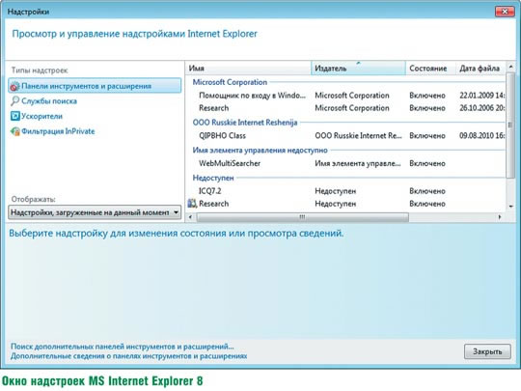Click horizontal scrollbar left arrow
Viewport: 521px width, 391px height.
(x=190, y=217)
